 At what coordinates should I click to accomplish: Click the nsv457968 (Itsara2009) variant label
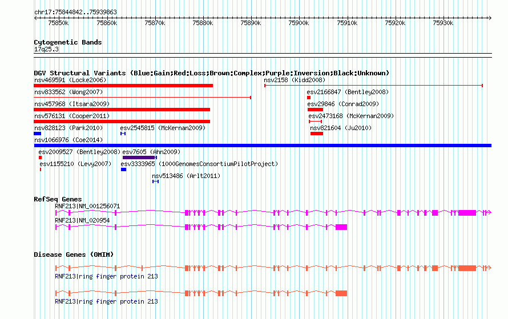tap(72, 104)
